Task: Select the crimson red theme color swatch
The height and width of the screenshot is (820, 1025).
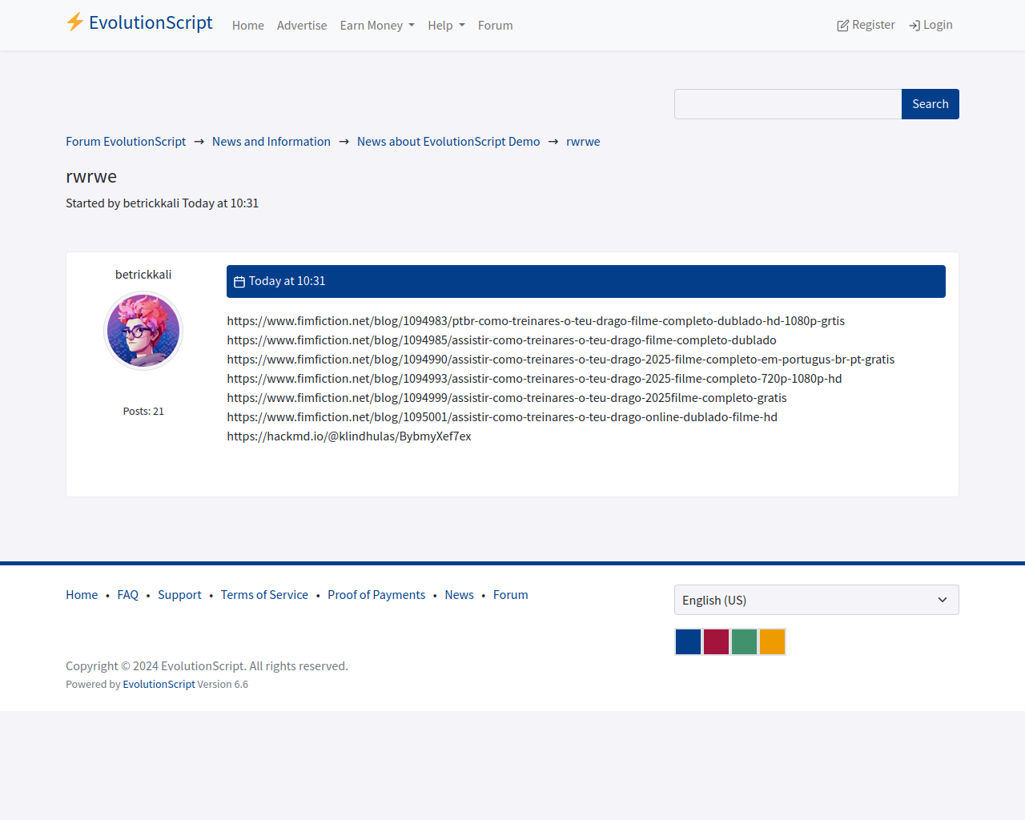Action: pos(716,641)
